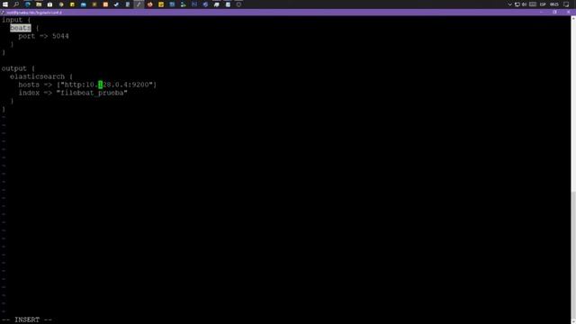Viewport: 576px width, 324px height.
Task: Click the word elasticsearch
Action: (x=37, y=76)
